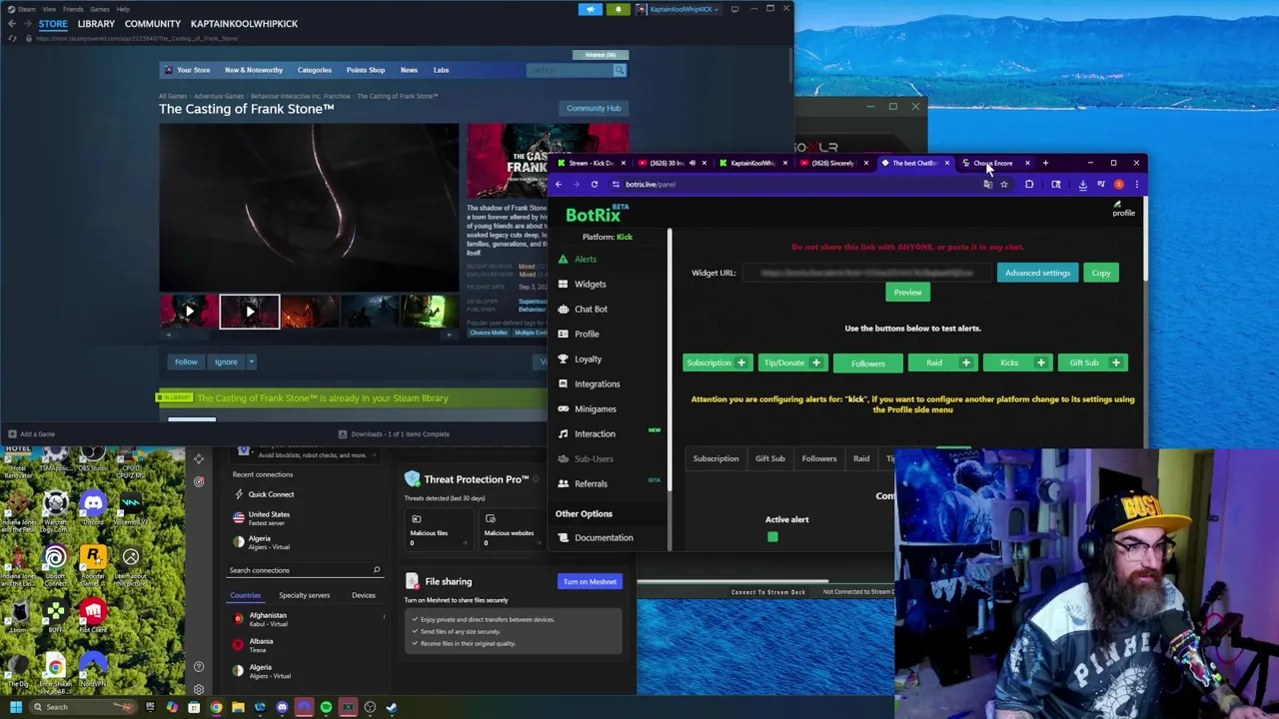Viewport: 1279px width, 719px height.
Task: Open Chrome extensions puzzle icon
Action: [1029, 184]
